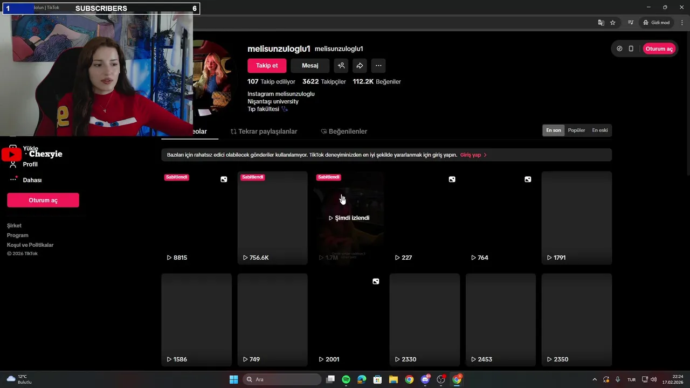This screenshot has height=388, width=690.
Task: Select the Popüler sort option
Action: [x=576, y=130]
